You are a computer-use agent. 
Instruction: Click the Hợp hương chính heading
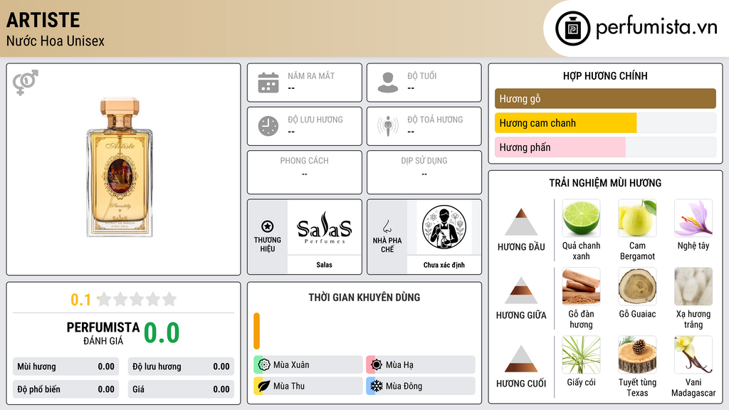(x=605, y=75)
